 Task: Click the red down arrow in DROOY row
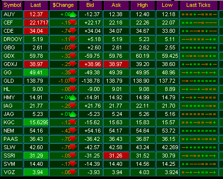[73, 39]
